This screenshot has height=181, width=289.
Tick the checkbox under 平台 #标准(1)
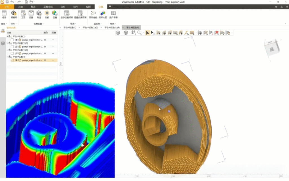pos(12,40)
